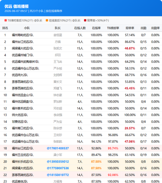Select team 福州王庄优远1队
The width and height of the screenshot is (162, 183).
coord(23,155)
